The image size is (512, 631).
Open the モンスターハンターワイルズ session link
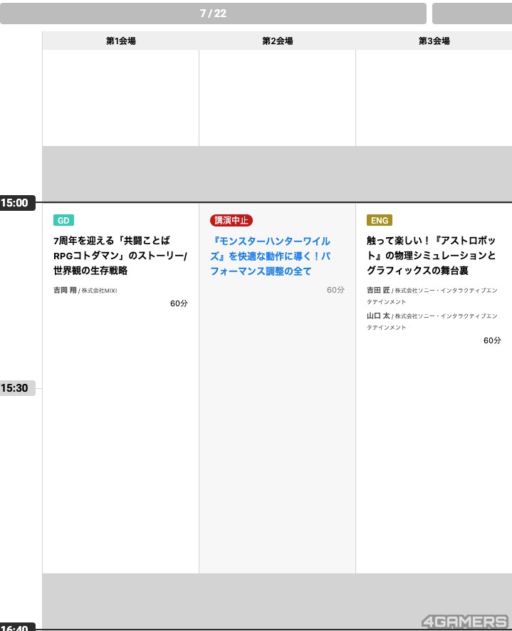pyautogui.click(x=271, y=256)
